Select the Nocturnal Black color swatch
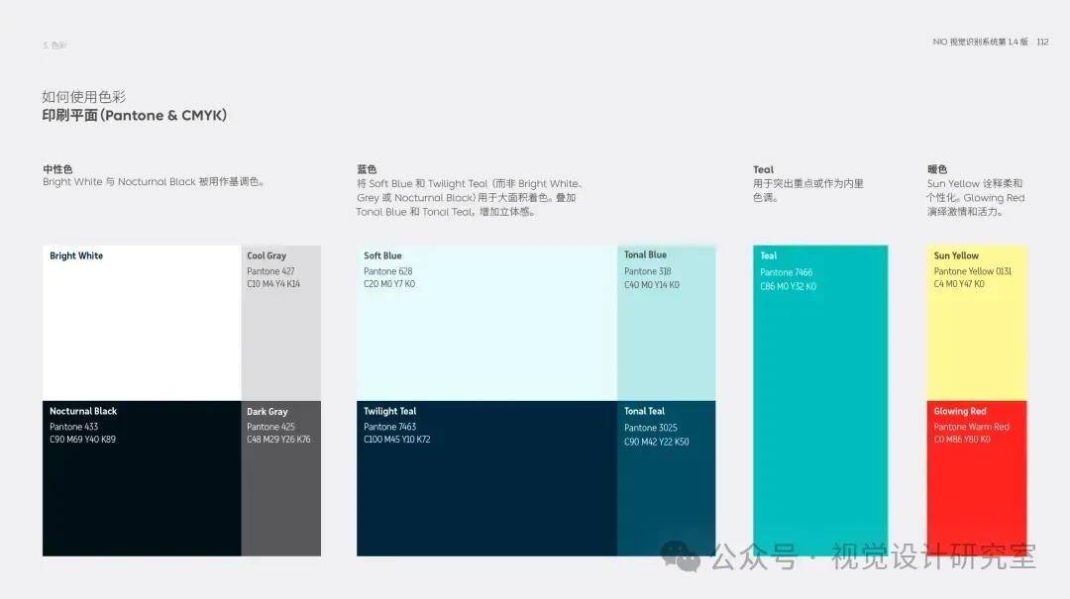Viewport: 1070px width, 599px height. (142, 478)
